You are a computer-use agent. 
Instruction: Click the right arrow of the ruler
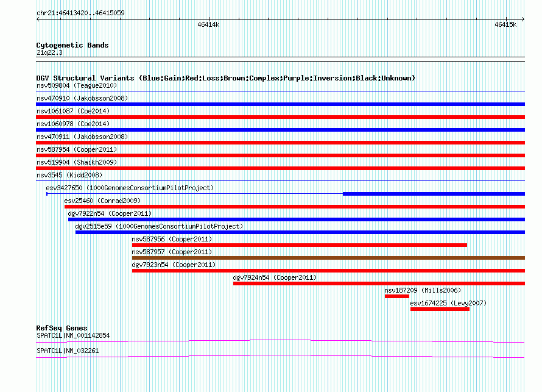point(523,19)
